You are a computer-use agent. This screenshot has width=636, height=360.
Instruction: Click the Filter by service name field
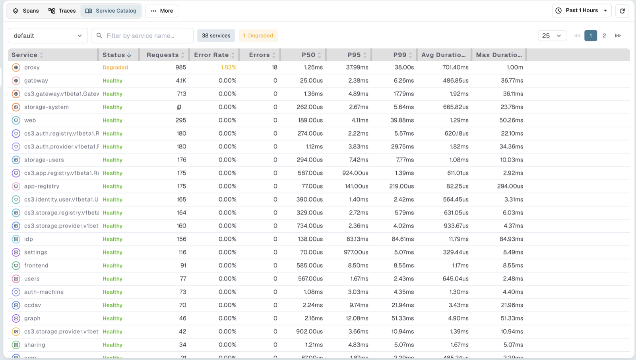coord(143,36)
